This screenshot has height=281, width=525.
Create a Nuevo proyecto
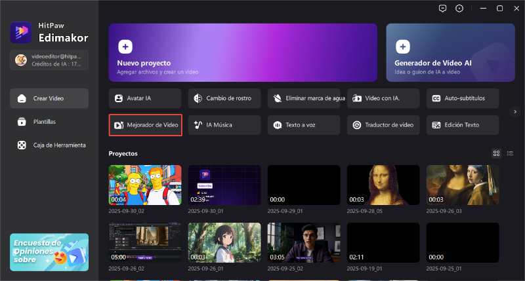click(x=243, y=52)
